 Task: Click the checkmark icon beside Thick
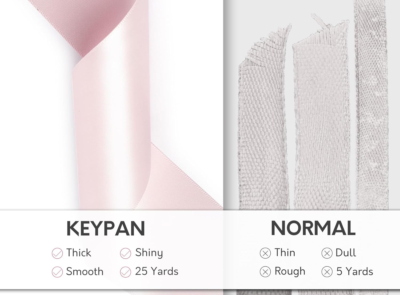point(57,253)
